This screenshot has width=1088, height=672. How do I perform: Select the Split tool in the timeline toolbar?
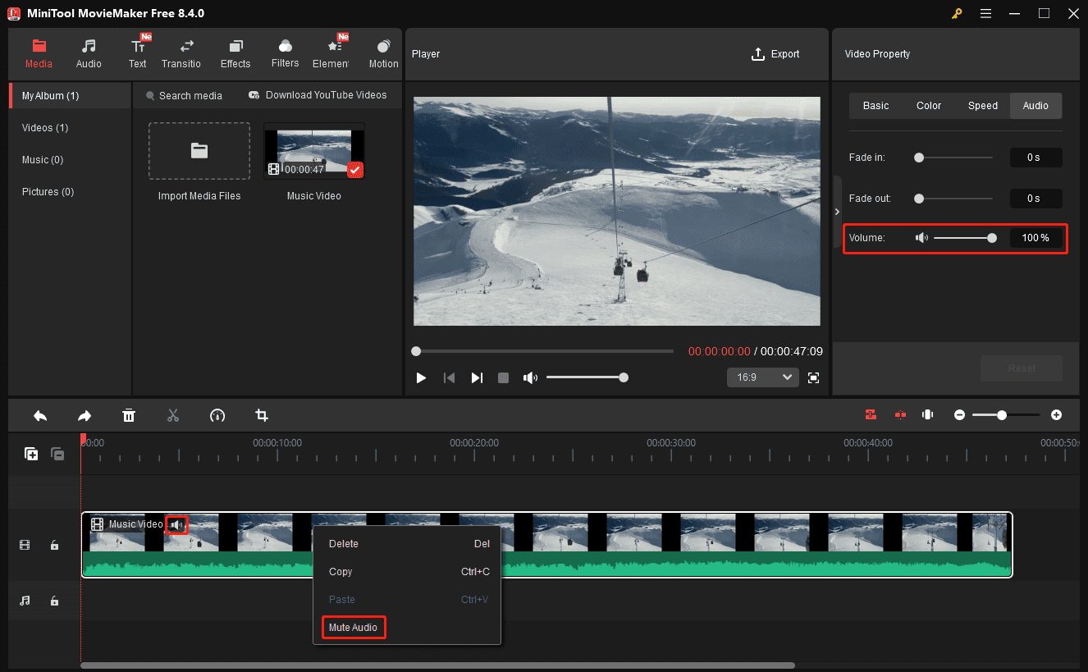(x=173, y=415)
